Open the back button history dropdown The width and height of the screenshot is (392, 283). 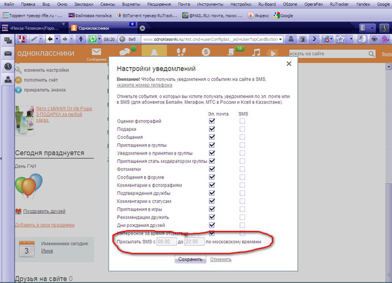coord(57,39)
